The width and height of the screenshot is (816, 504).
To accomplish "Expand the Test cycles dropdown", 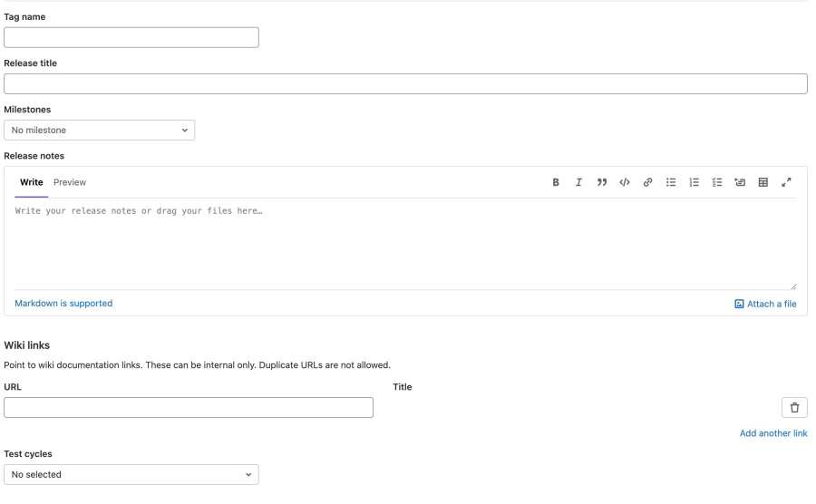I will 131,474.
